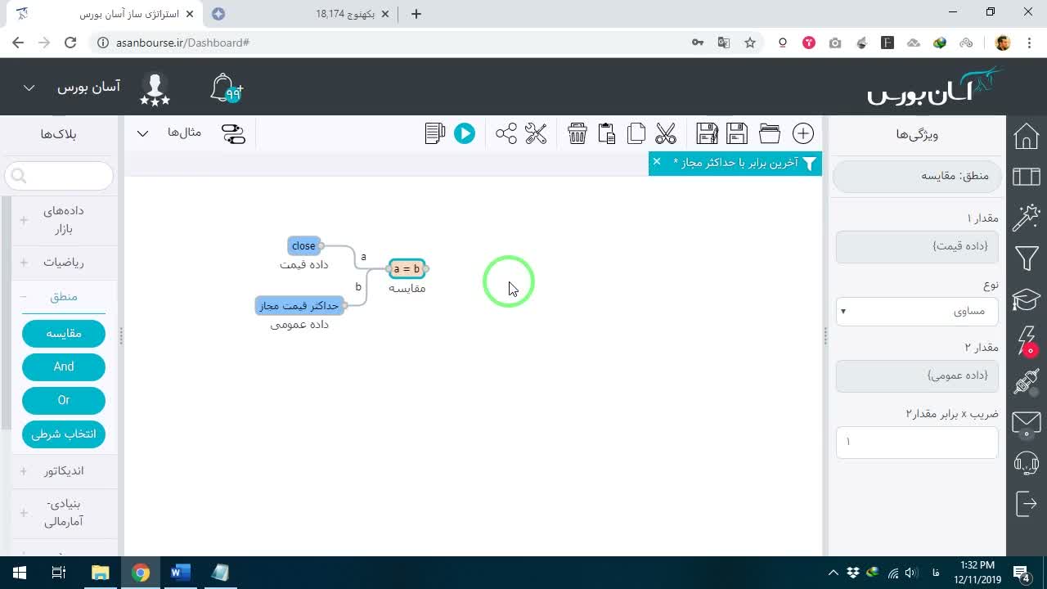Click the notification bell icon
1047x589 pixels.
(226, 88)
